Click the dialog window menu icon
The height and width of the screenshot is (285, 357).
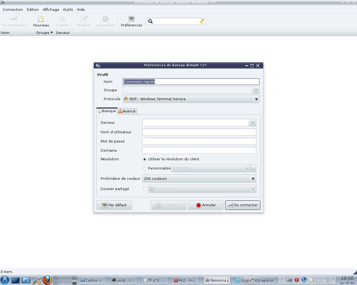98,65
